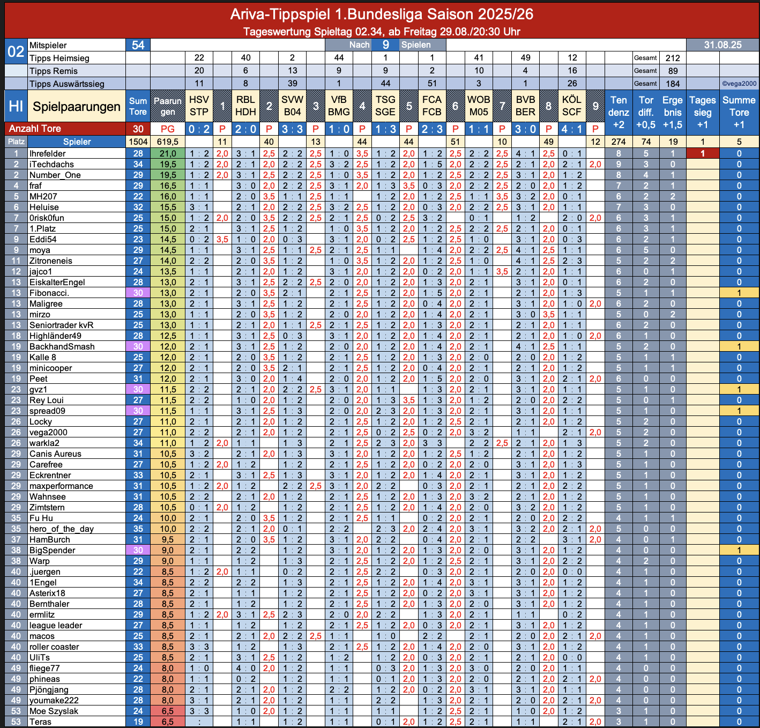Select player name hero_of_the_day
This screenshot has width=760, height=728.
[x=61, y=529]
